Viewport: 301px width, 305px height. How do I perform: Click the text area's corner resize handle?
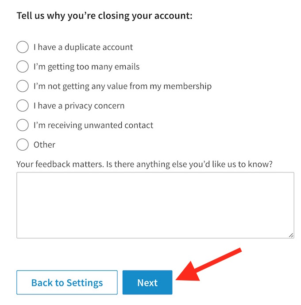[291, 235]
